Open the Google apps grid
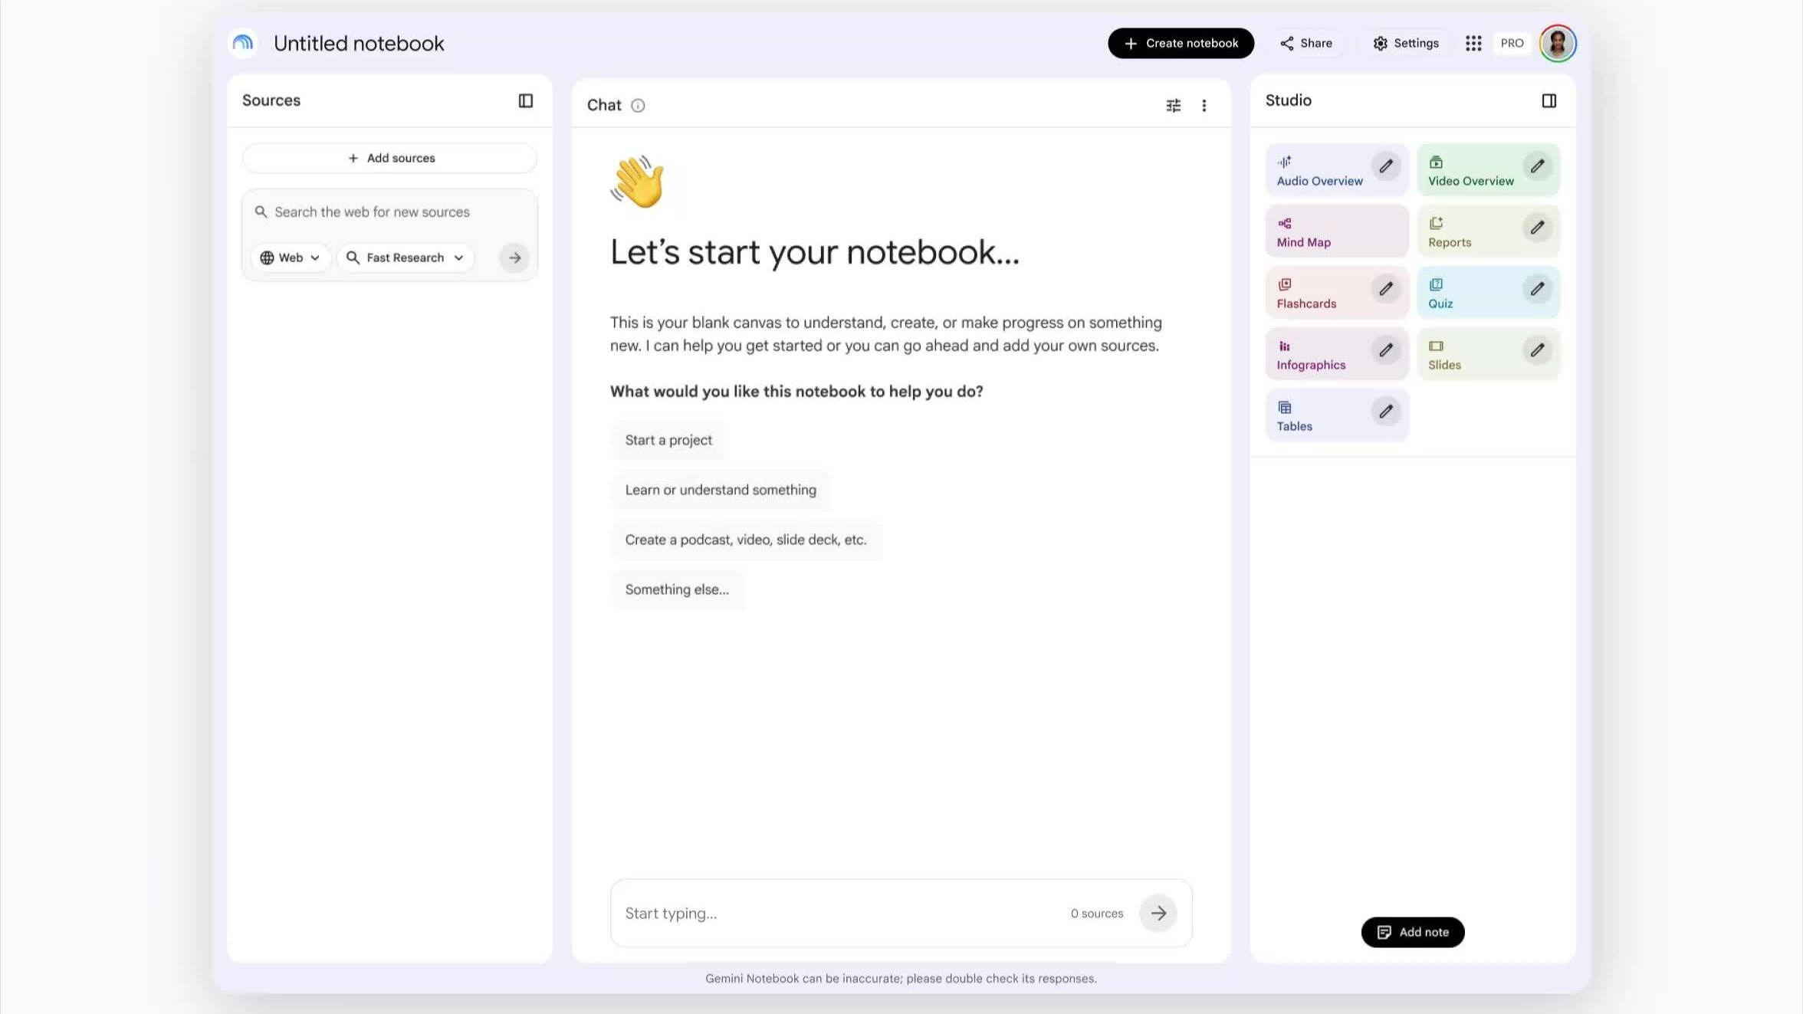The height and width of the screenshot is (1014, 1803). 1473,43
